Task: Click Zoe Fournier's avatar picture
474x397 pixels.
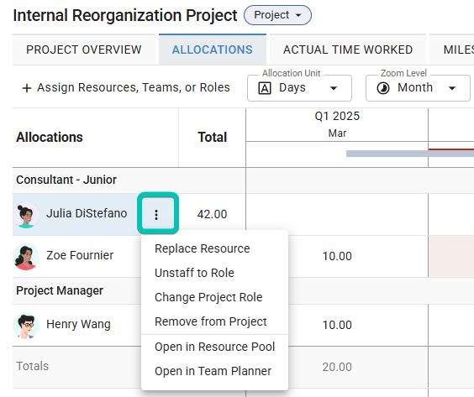Action: tap(26, 257)
